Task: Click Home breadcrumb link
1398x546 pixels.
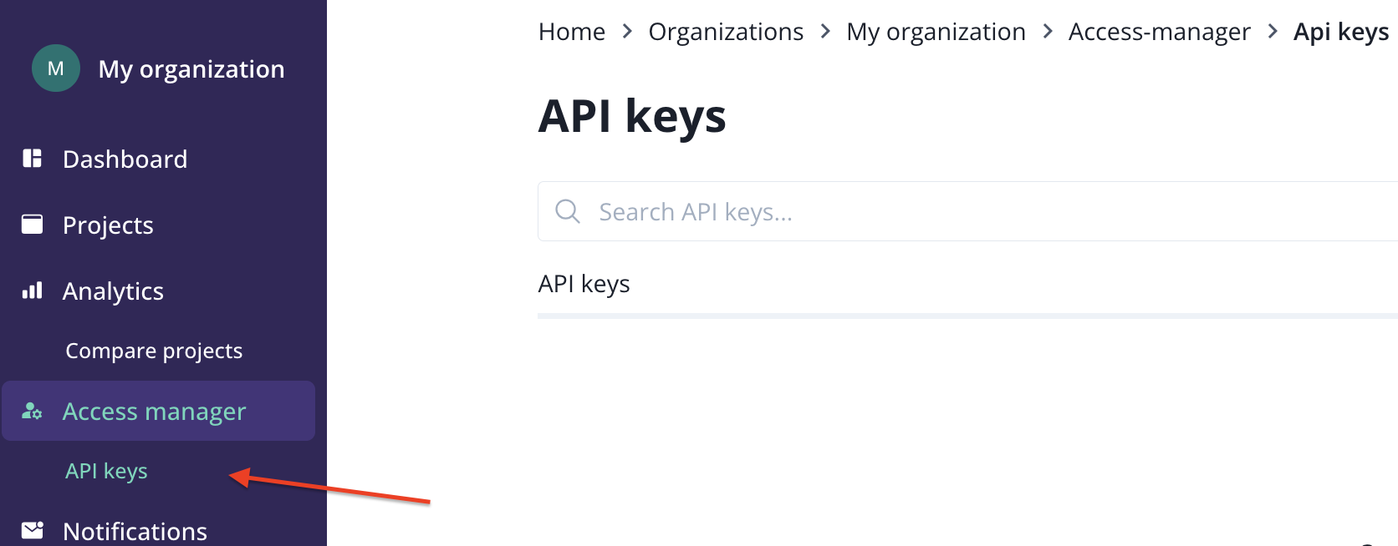Action: click(572, 32)
